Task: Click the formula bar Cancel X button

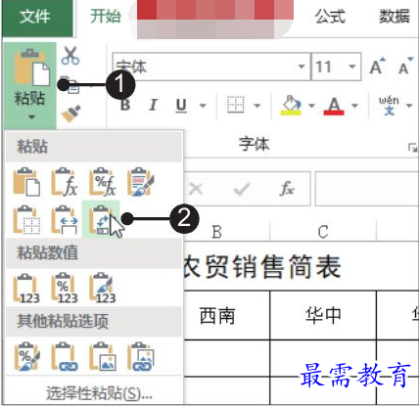Action: click(196, 189)
